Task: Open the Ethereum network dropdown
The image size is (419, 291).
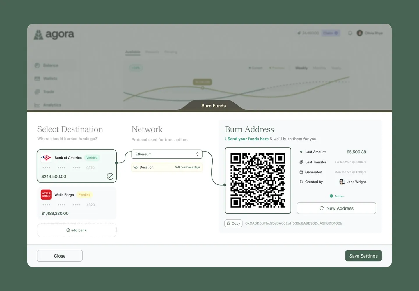Action: pos(167,154)
